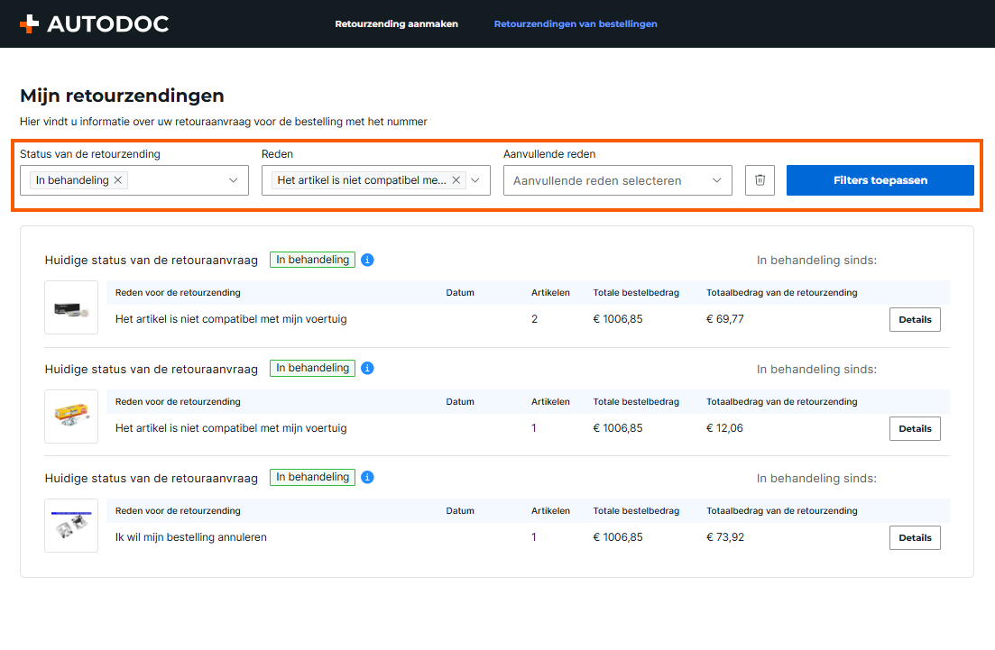Expand the Status van de retourzending dropdown
Viewport: 995px width, 650px height.
234,180
